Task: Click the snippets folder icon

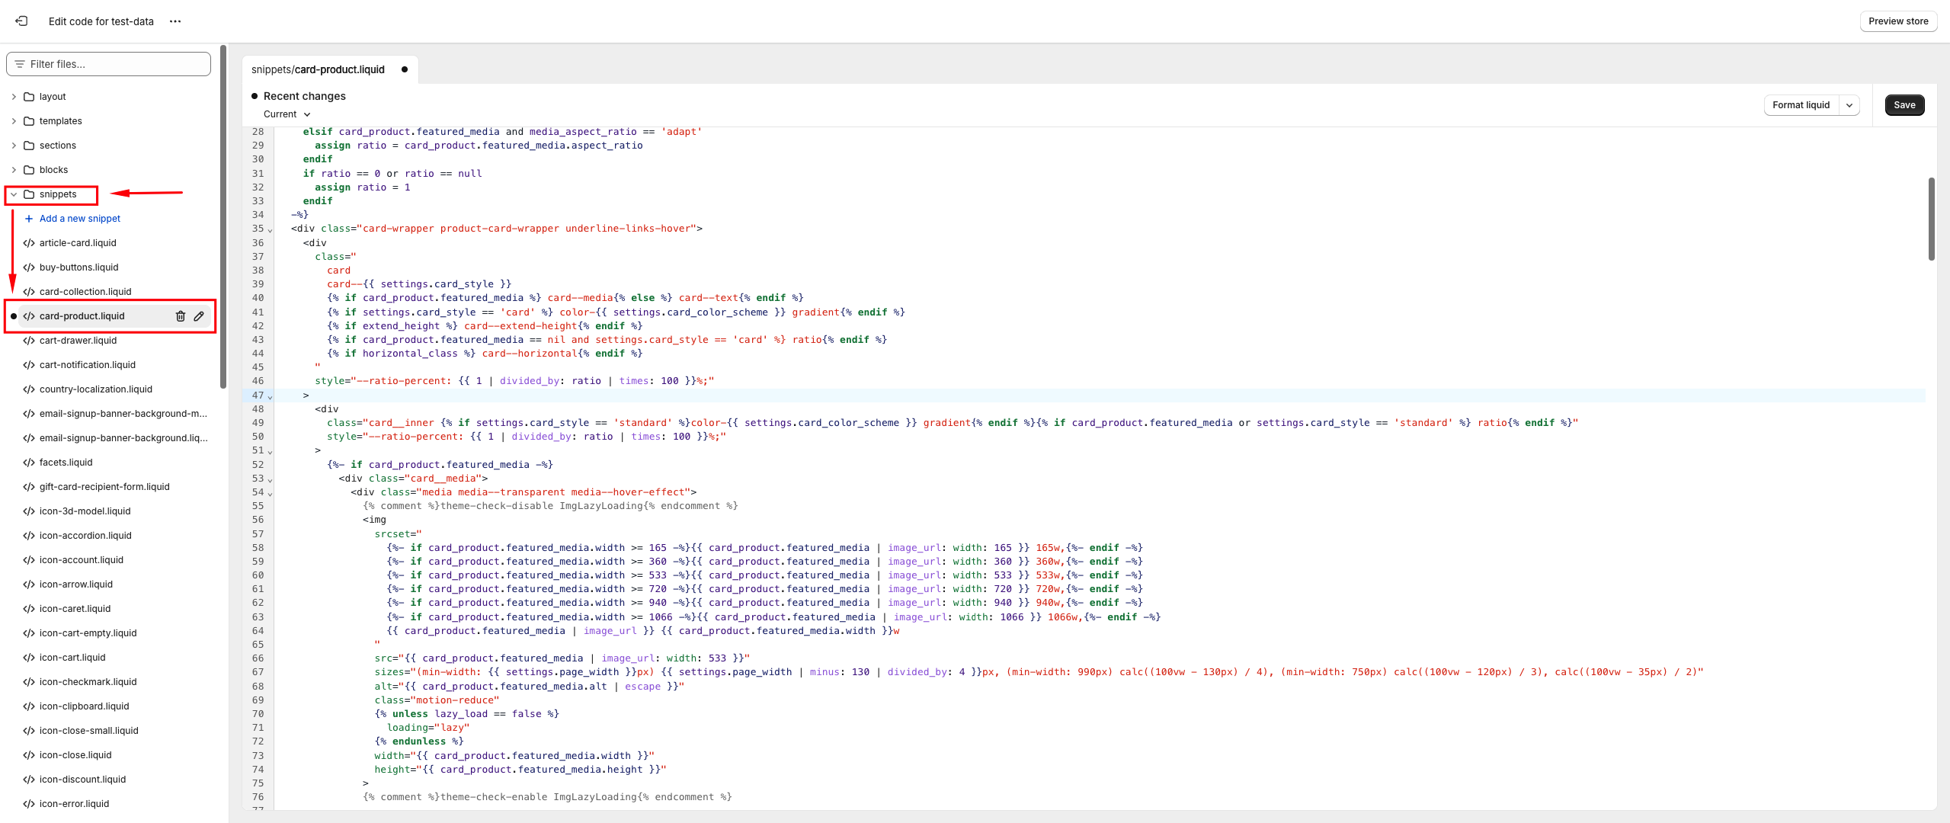Action: pos(29,194)
